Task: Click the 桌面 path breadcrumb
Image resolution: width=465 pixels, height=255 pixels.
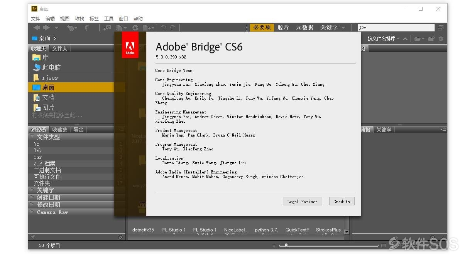Action: 41,38
